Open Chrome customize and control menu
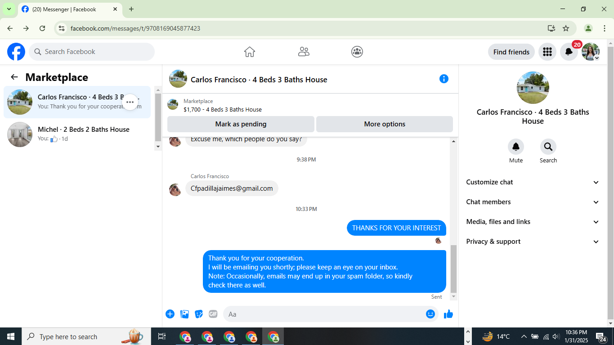 (605, 28)
